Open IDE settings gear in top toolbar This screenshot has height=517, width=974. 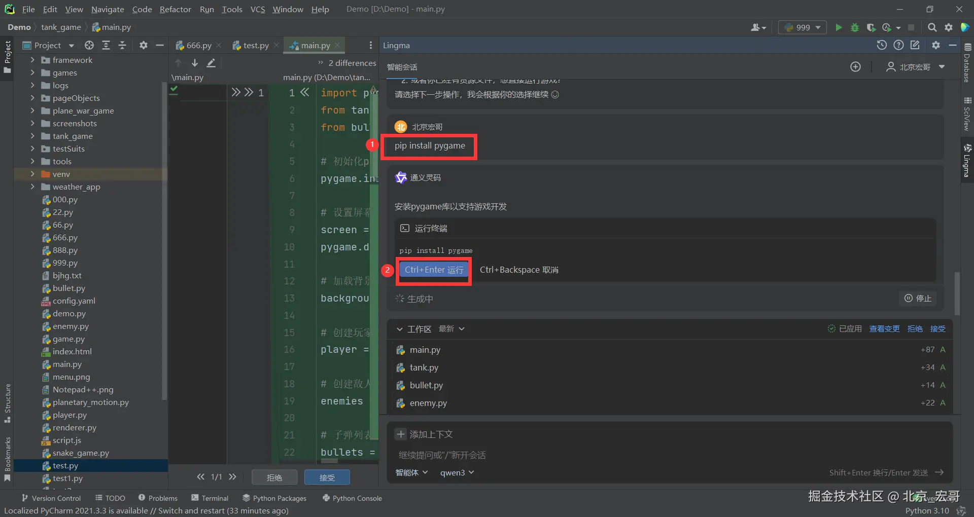(949, 27)
